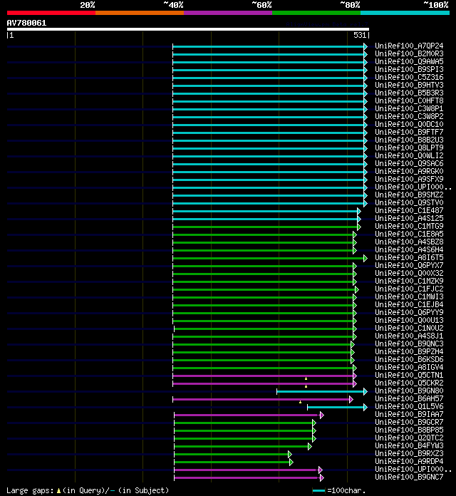Click the UniRef100_C1MTG9 label
This screenshot has height=496, width=456.
(x=409, y=226)
